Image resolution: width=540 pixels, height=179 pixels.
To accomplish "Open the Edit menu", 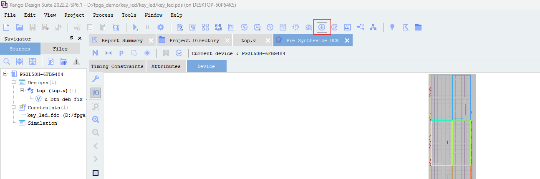I will pos(30,15).
